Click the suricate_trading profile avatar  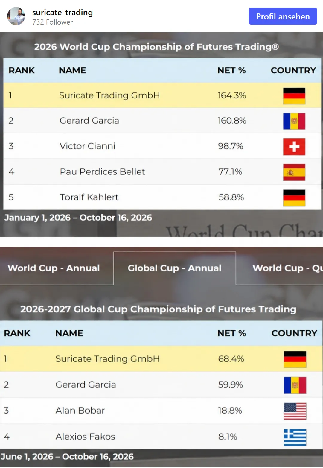click(x=16, y=16)
